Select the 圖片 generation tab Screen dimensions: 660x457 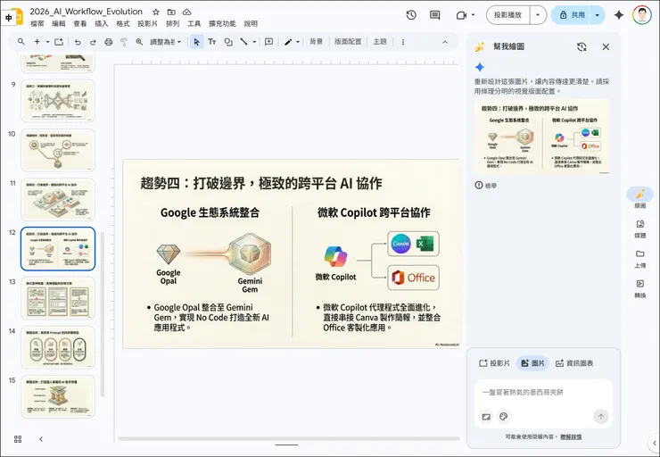[532, 363]
